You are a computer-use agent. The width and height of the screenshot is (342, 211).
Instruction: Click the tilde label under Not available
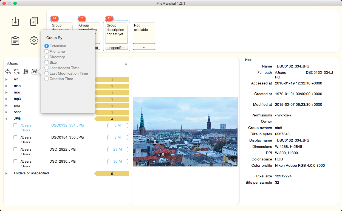(144, 48)
